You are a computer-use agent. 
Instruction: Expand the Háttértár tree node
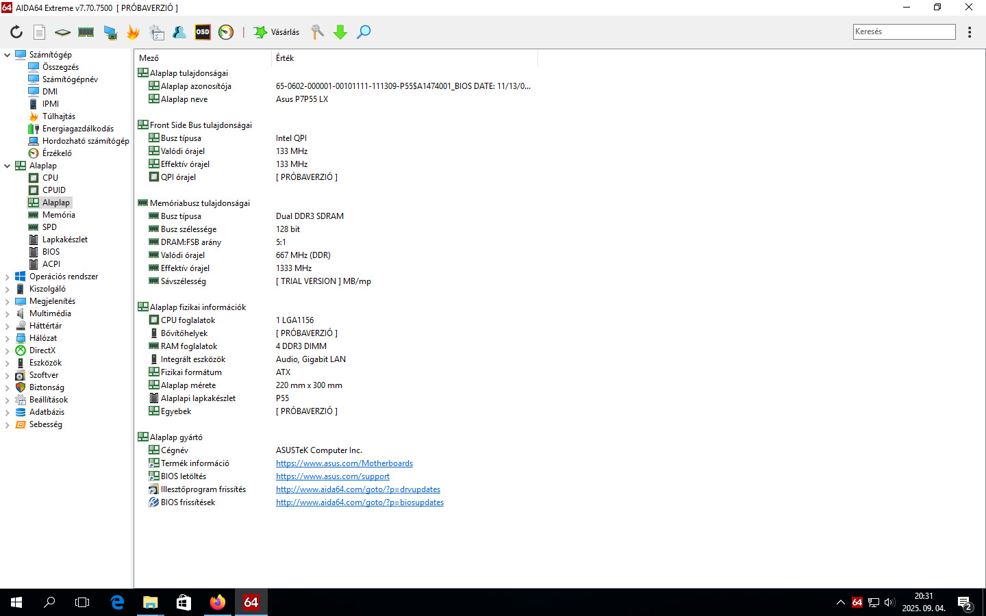coord(8,326)
